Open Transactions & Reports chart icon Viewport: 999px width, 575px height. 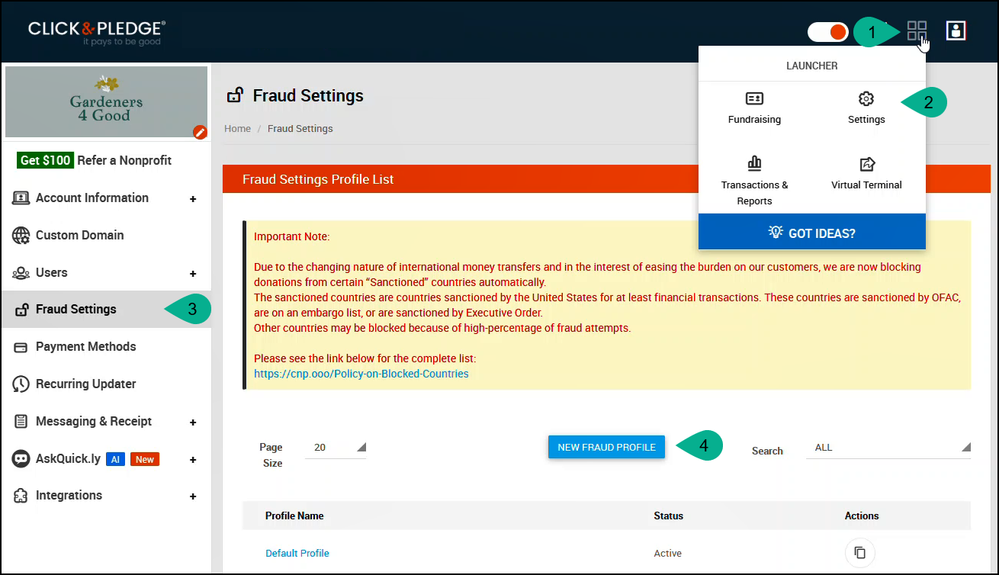pos(754,163)
